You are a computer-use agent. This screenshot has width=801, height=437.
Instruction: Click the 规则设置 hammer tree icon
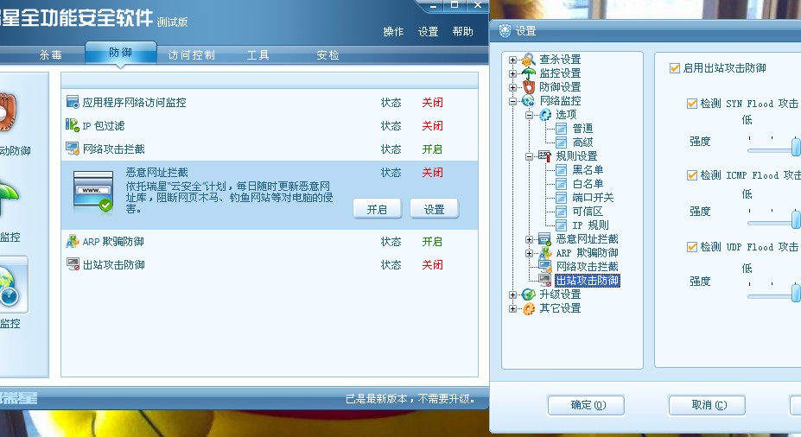tap(545, 155)
